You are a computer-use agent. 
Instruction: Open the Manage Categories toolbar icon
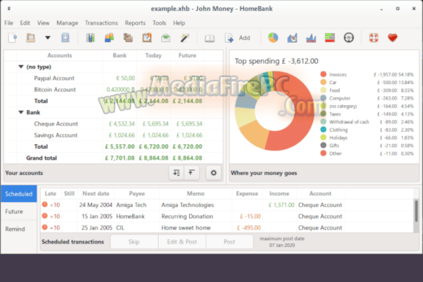[128, 38]
